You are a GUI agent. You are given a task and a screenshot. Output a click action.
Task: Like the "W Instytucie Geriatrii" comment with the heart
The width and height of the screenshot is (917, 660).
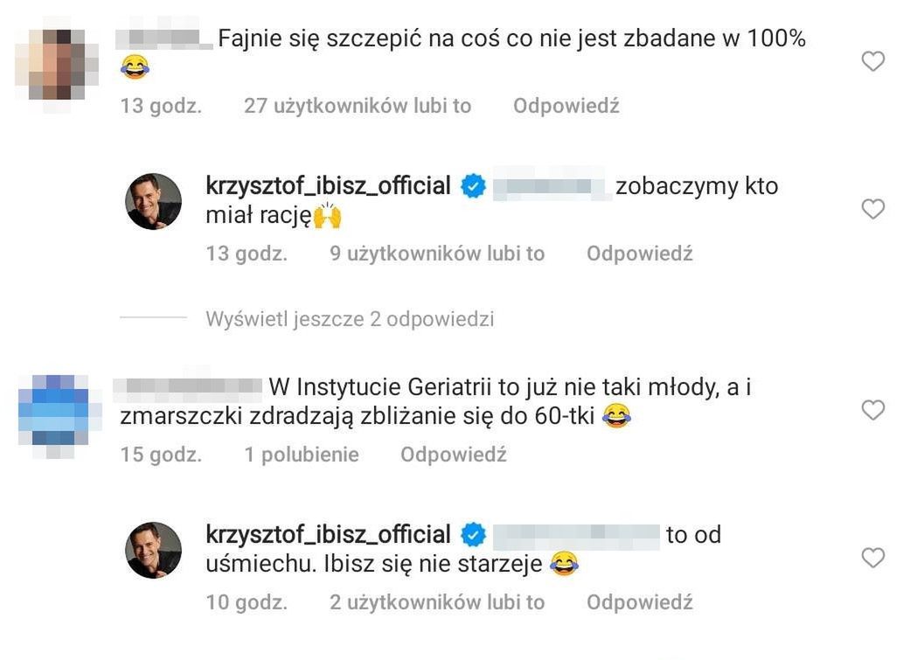[872, 409]
